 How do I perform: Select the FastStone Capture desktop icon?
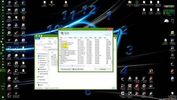click(16, 64)
